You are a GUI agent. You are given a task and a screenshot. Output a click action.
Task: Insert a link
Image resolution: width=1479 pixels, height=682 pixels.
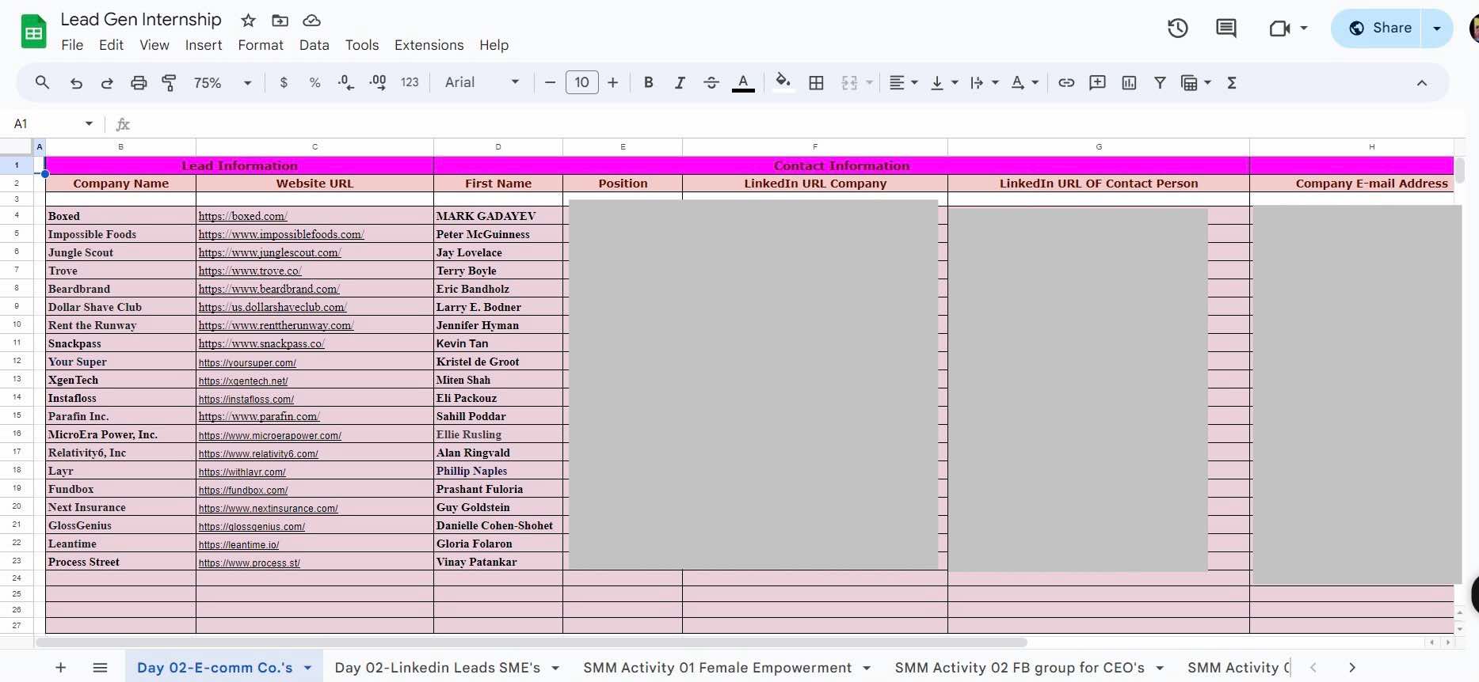pyautogui.click(x=1066, y=82)
